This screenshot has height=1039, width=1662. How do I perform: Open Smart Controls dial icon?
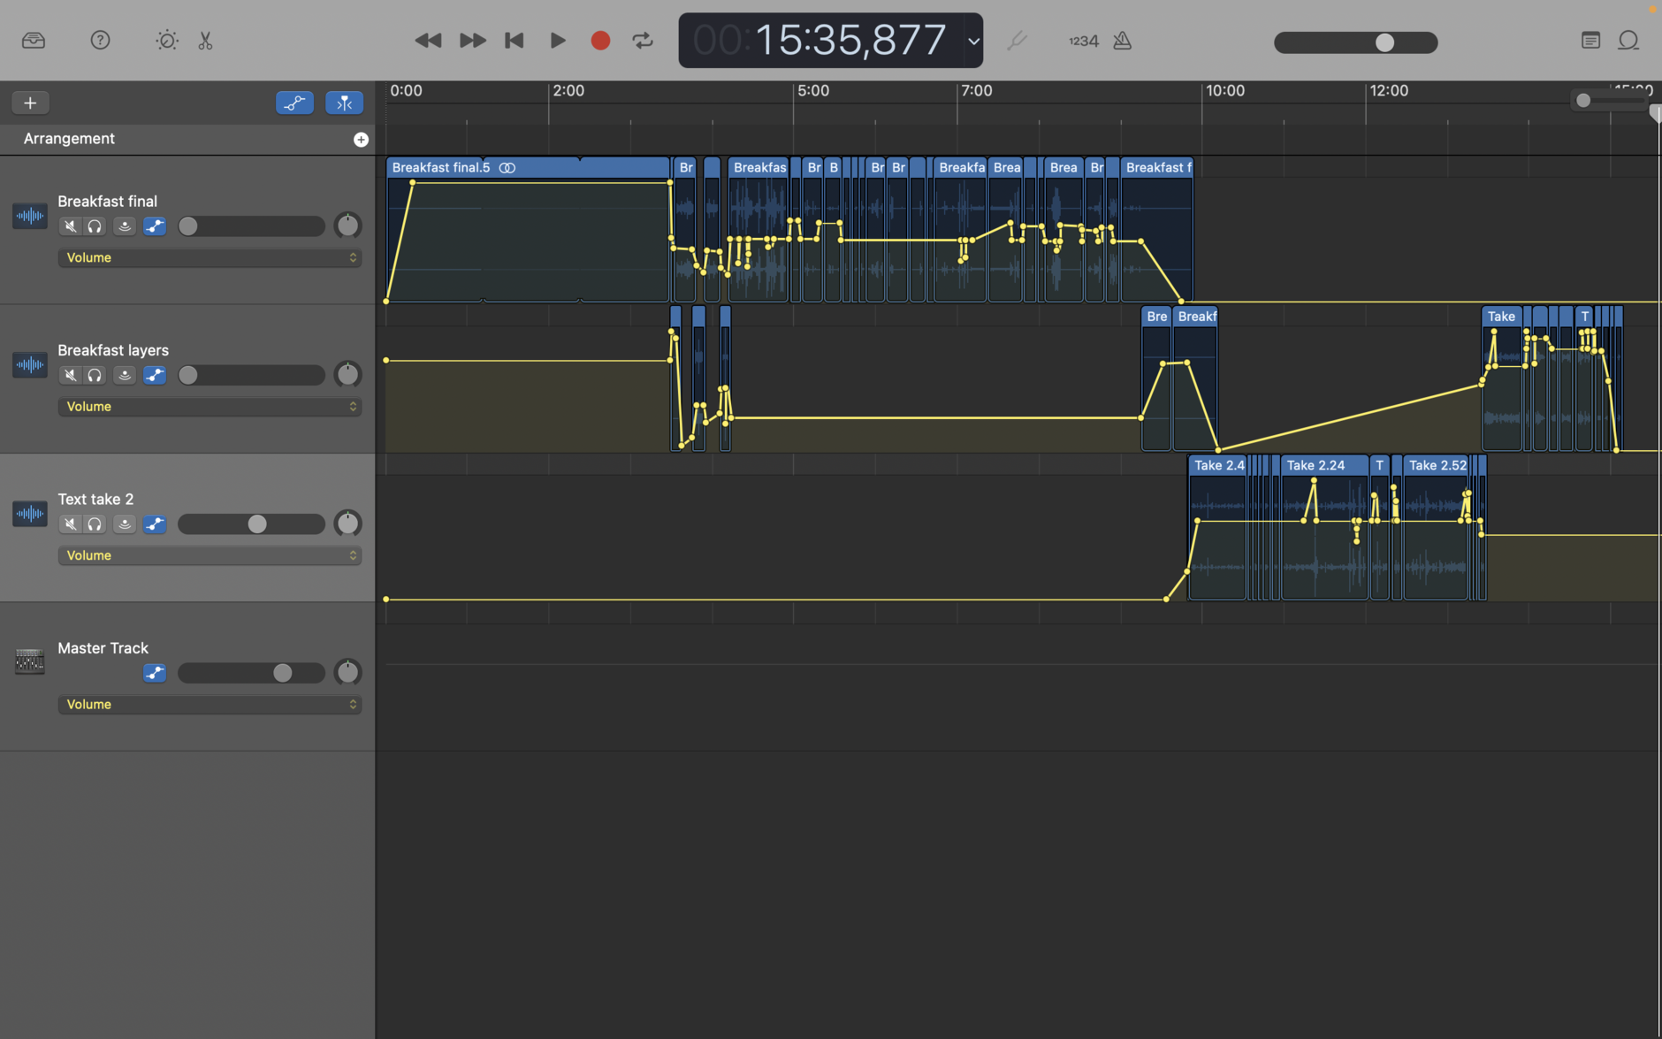click(x=166, y=41)
